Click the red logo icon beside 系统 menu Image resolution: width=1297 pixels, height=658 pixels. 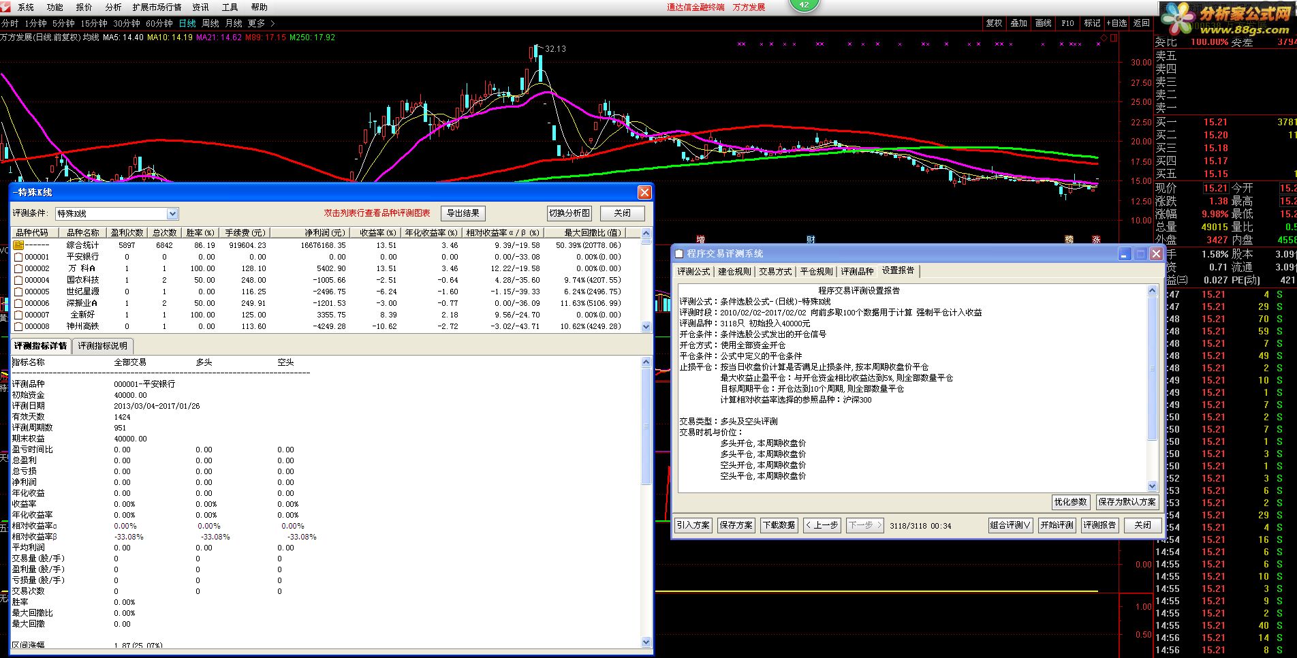point(7,7)
